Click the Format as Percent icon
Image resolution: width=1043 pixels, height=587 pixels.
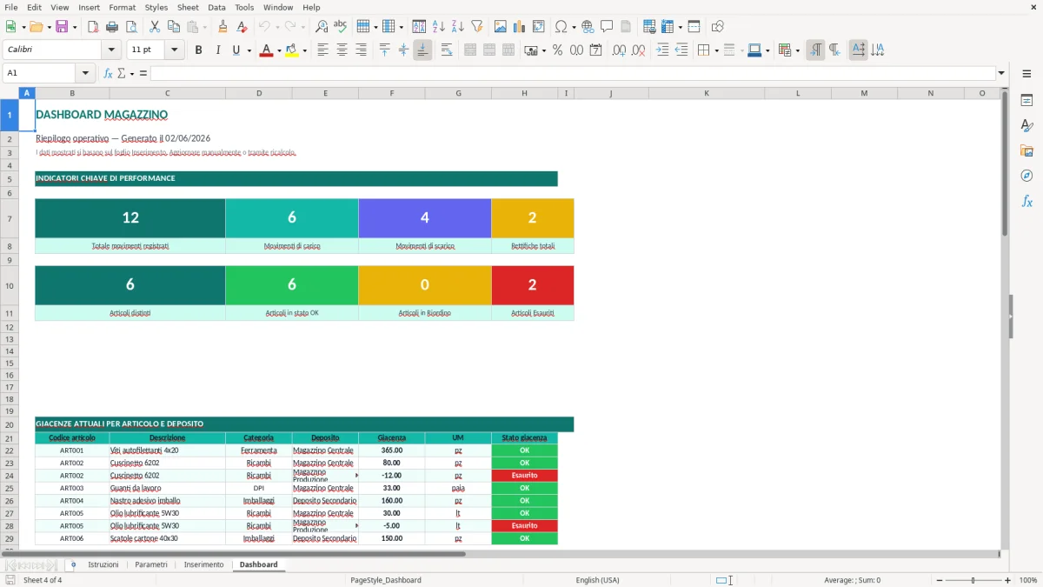coord(557,50)
